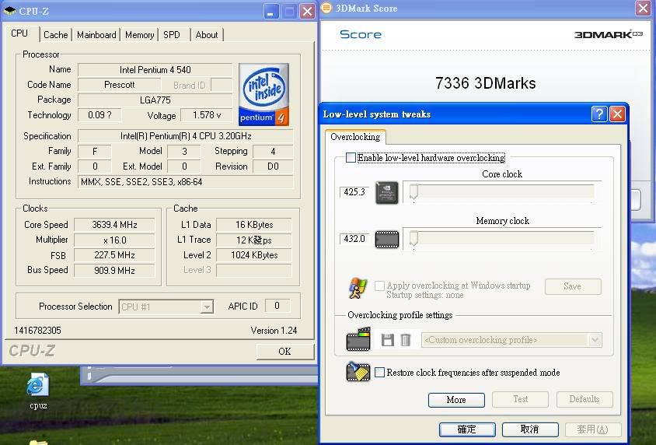
Task: Cancel with the 取消 button
Action: click(x=530, y=429)
